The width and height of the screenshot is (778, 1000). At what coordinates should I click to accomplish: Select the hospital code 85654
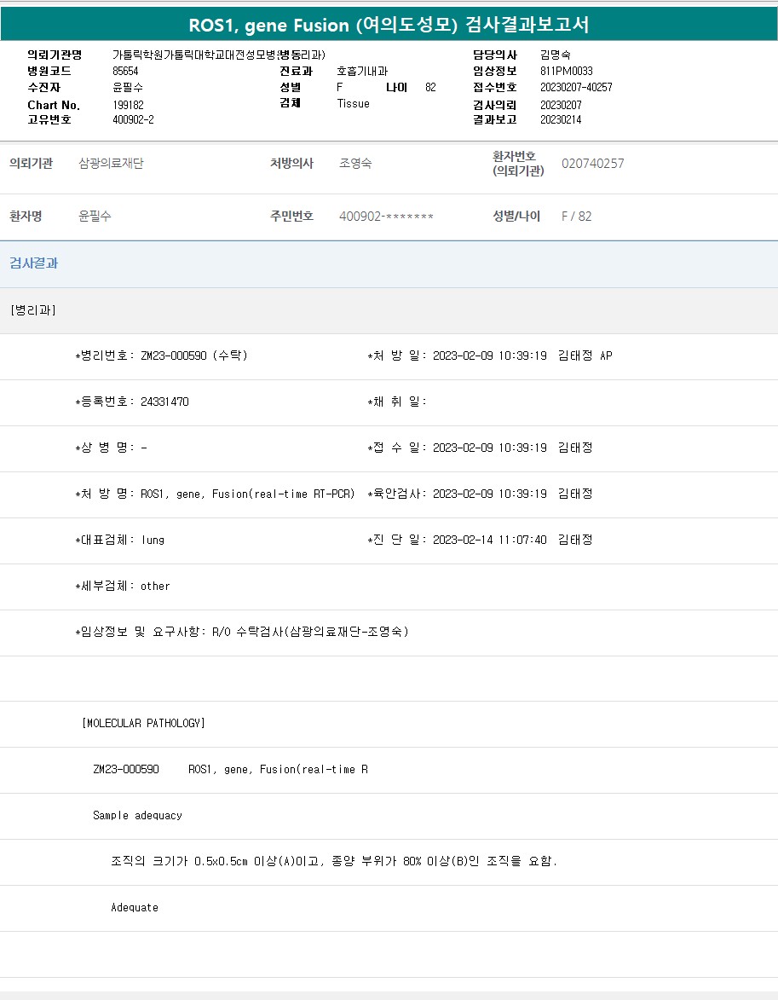tap(125, 71)
